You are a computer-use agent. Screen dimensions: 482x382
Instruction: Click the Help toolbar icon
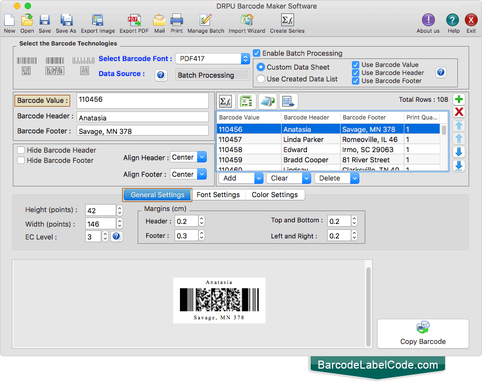click(x=453, y=20)
